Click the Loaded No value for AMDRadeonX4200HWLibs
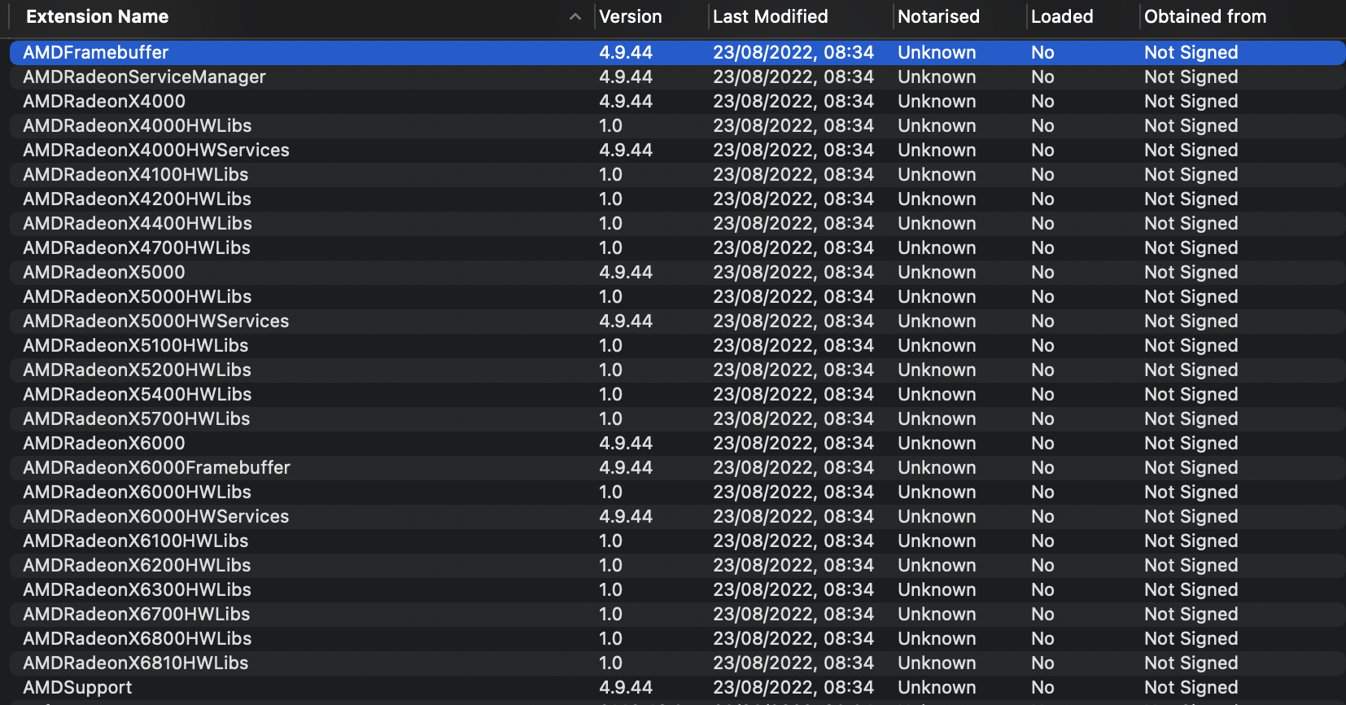Screen dimensions: 1346x705 [x=1042, y=199]
